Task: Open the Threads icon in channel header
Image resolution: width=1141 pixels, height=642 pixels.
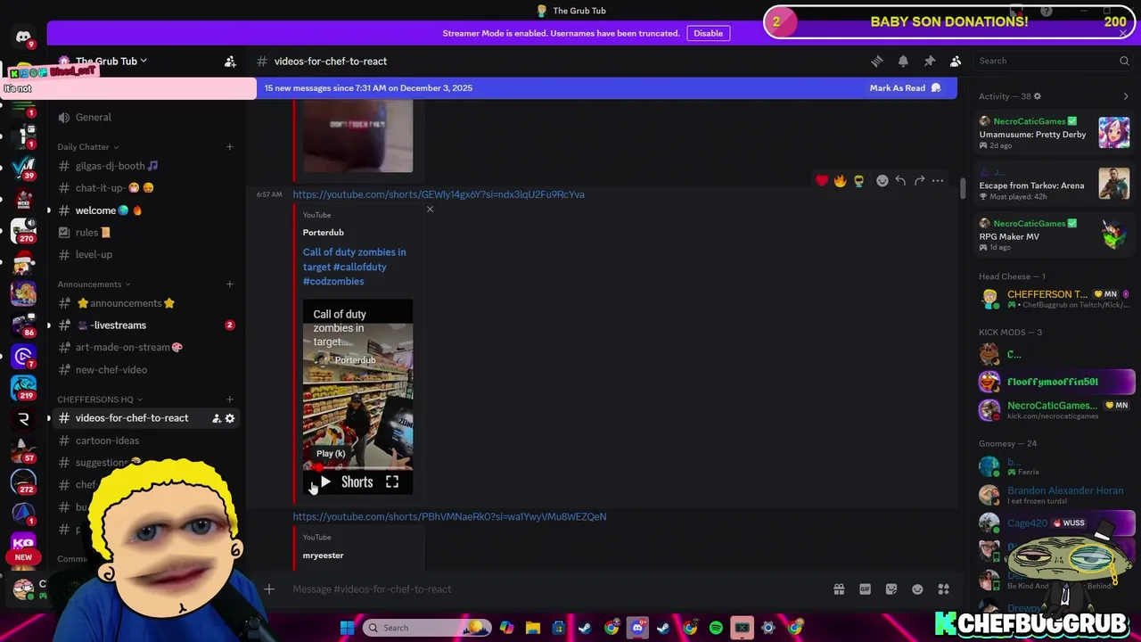Action: pyautogui.click(x=877, y=61)
